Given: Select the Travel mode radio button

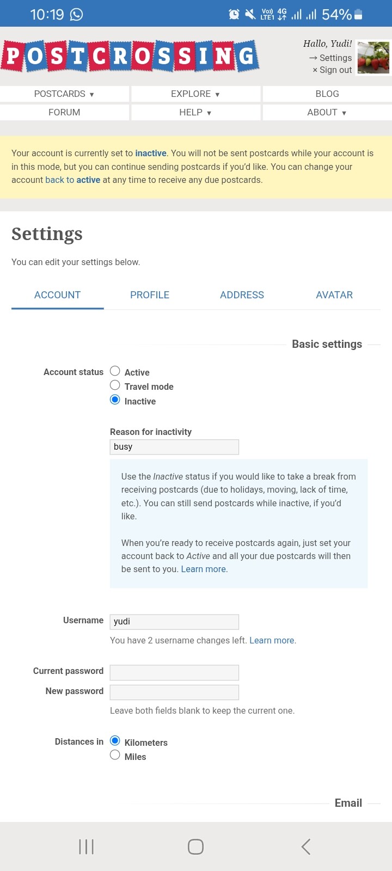Looking at the screenshot, I should tap(115, 385).
